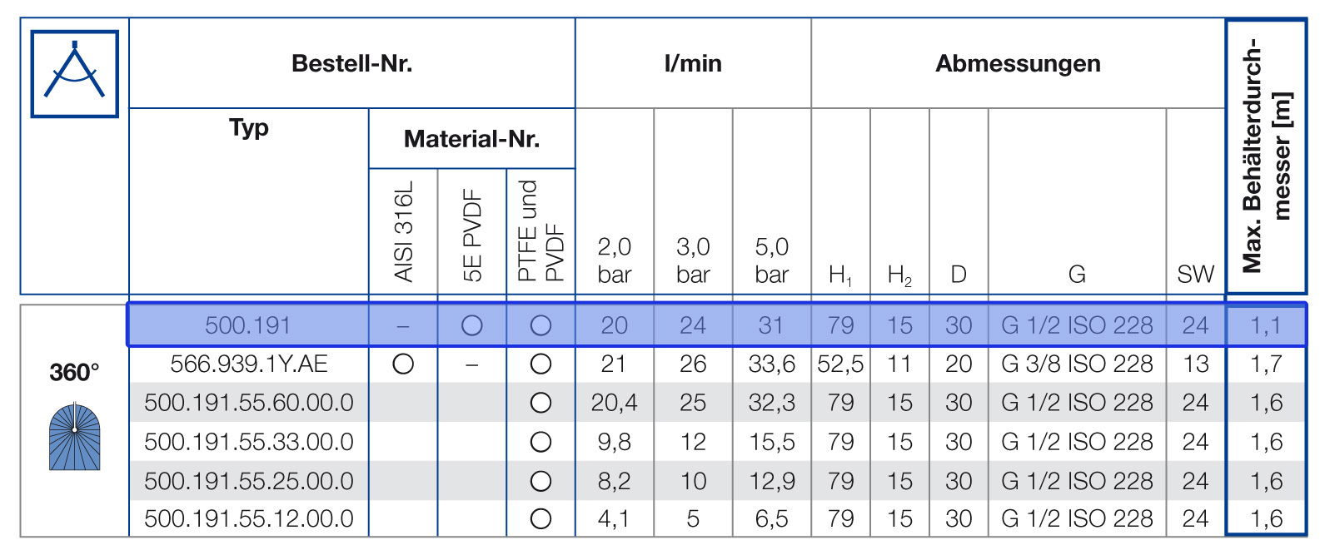Click type number 500.191.55.60.00.0

[249, 403]
